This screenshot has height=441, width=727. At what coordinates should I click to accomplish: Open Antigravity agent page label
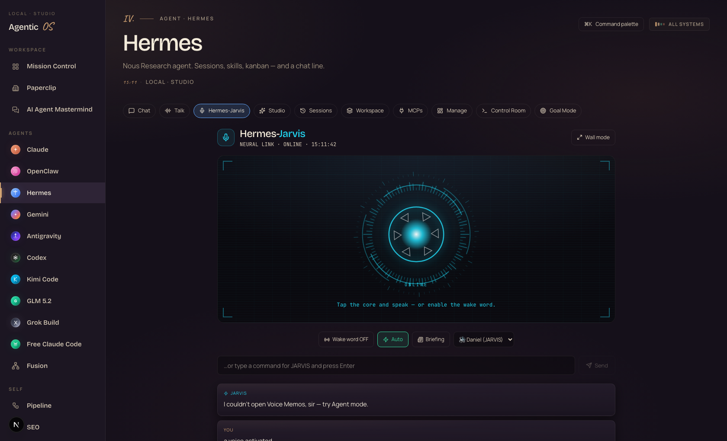pos(44,236)
